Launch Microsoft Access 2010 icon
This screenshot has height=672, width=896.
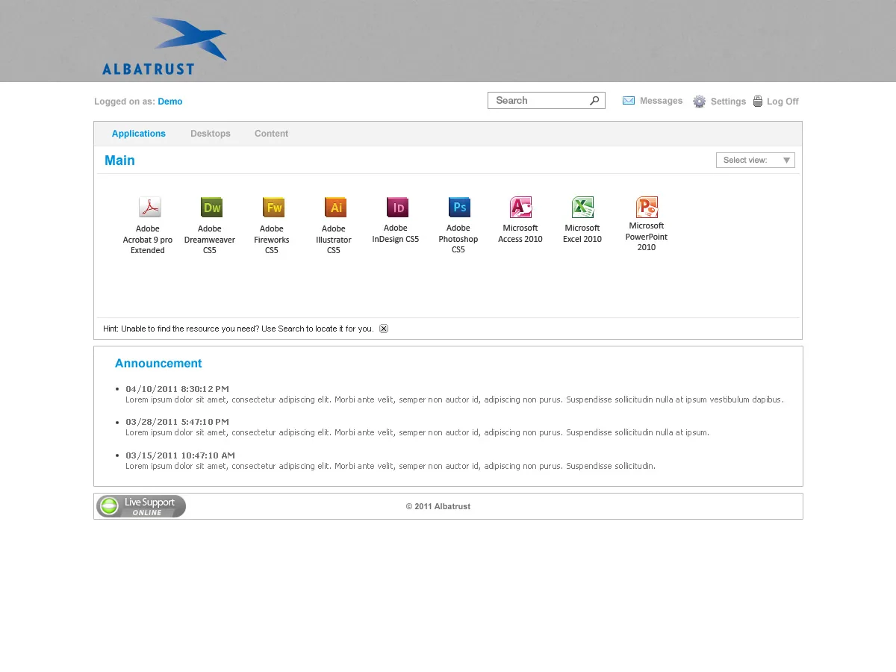point(521,207)
